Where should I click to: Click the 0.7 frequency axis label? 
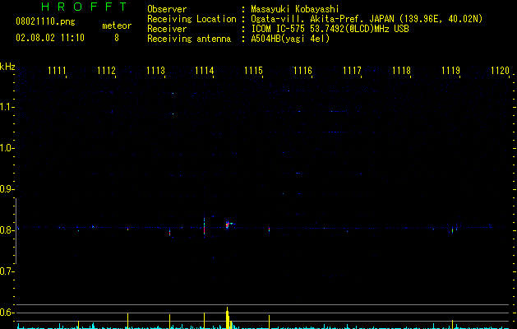click(x=7, y=271)
